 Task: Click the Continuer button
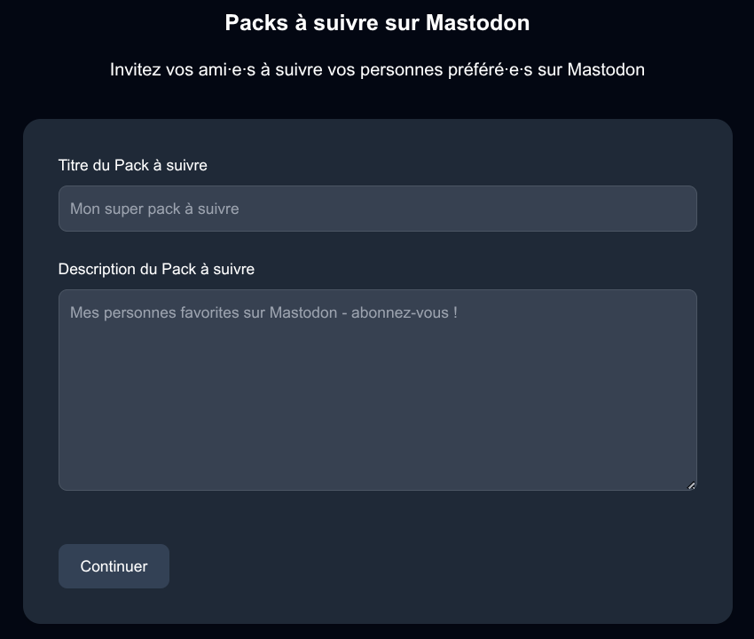(114, 566)
